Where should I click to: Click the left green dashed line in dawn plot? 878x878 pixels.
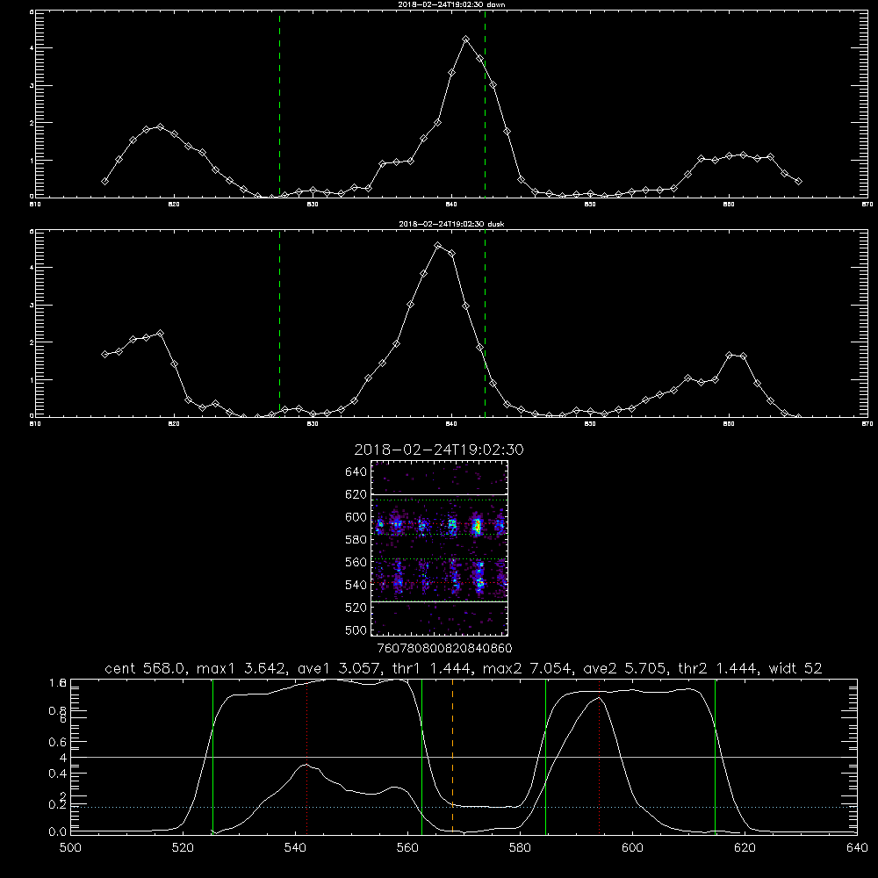(279, 104)
